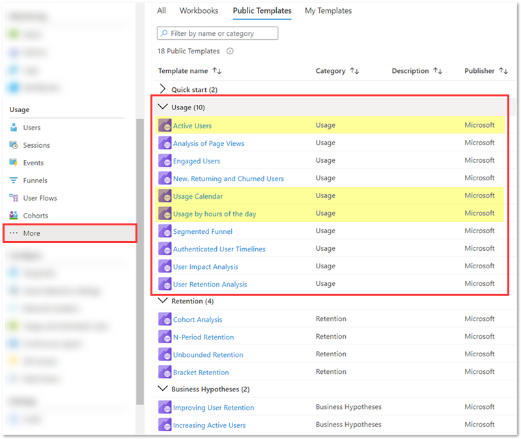The width and height of the screenshot is (521, 439).
Task: Sort by Category column arrows
Action: [354, 71]
